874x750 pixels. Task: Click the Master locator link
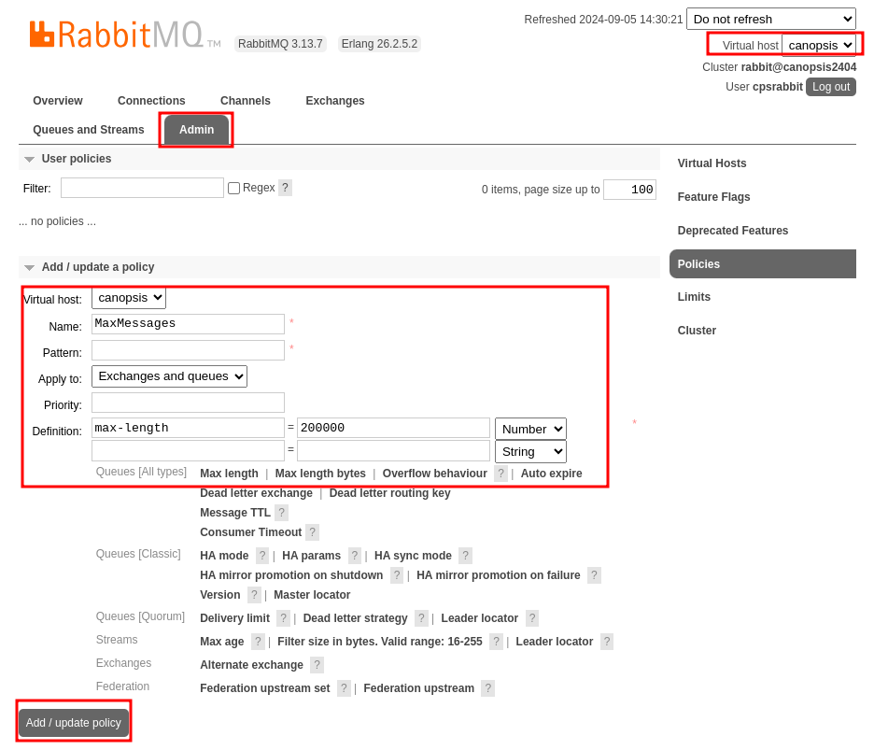pos(312,594)
